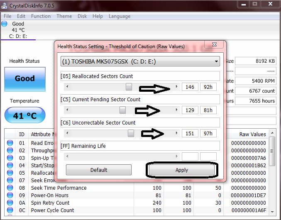Click status icon for attribute 04 row
Viewport: 281px width, 220px height.
(x=10, y=165)
